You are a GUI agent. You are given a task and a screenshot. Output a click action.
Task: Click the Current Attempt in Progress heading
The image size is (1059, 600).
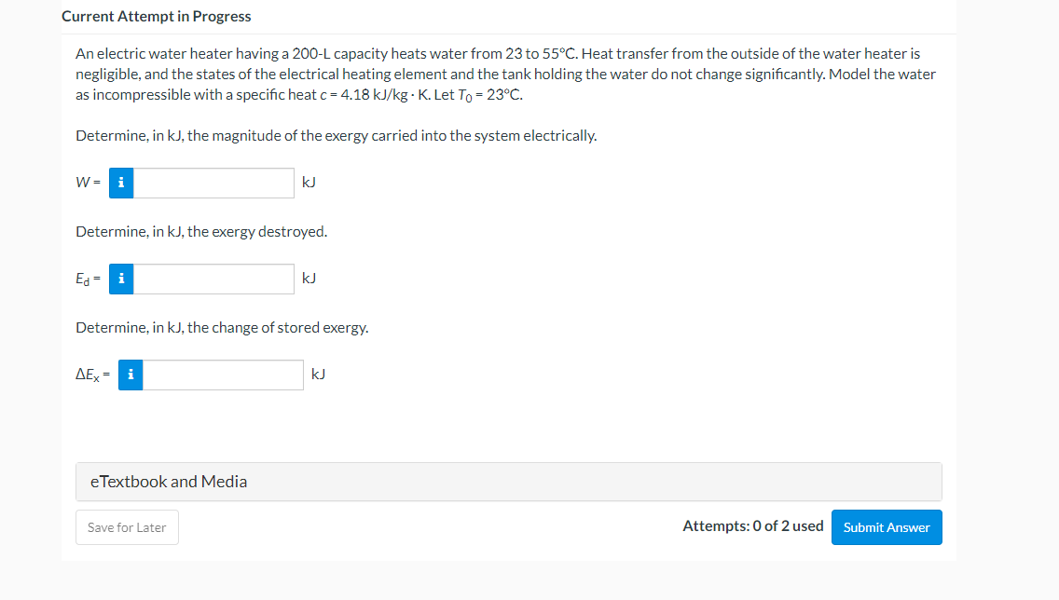point(155,16)
